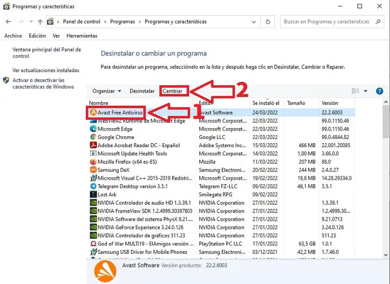Click large Avast logo in details pane
The width and height of the screenshot is (390, 284).
tap(105, 271)
